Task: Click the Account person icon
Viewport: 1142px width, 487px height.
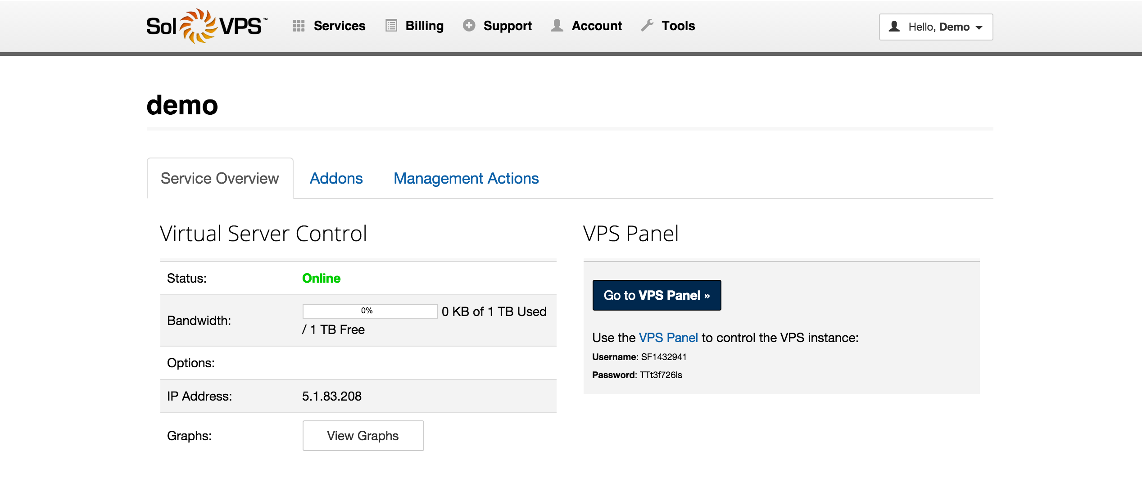Action: (557, 26)
